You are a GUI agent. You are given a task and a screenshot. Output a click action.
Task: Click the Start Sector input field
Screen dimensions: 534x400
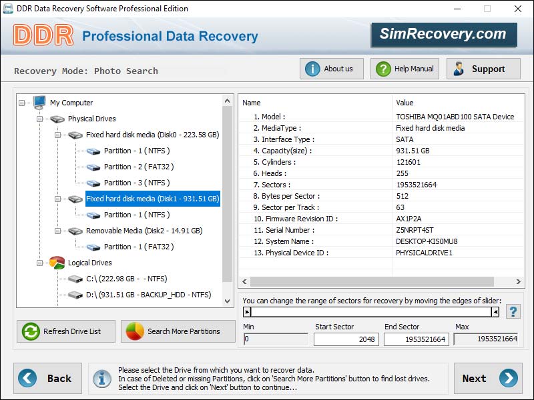346,339
